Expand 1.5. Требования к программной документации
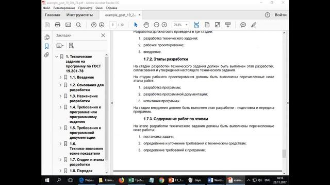The image size is (330, 185). [60, 128]
